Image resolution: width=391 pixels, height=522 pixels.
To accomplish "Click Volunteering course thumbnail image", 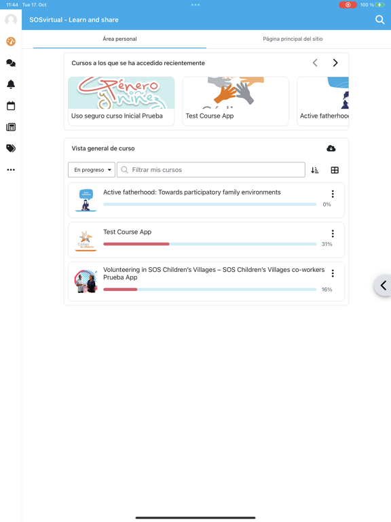I will click(x=86, y=281).
